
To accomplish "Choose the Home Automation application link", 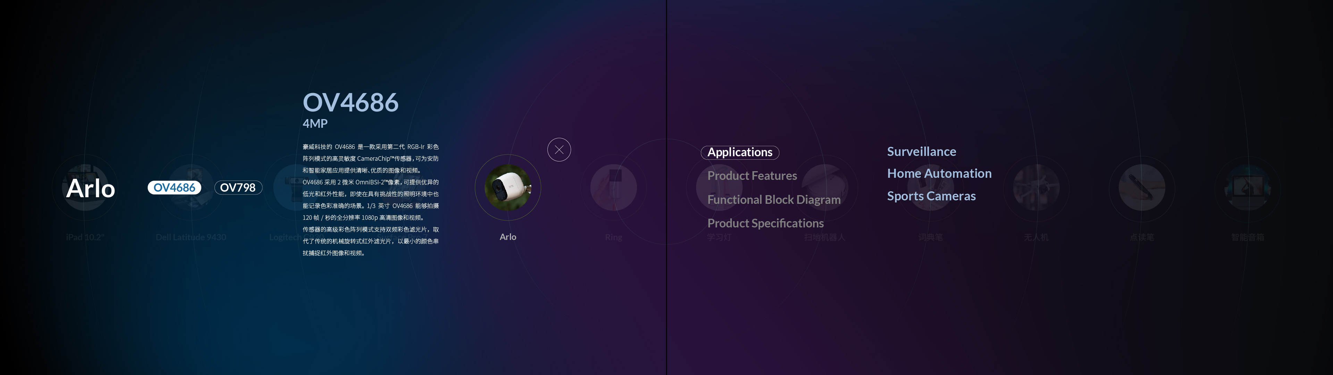I will pos(939,174).
